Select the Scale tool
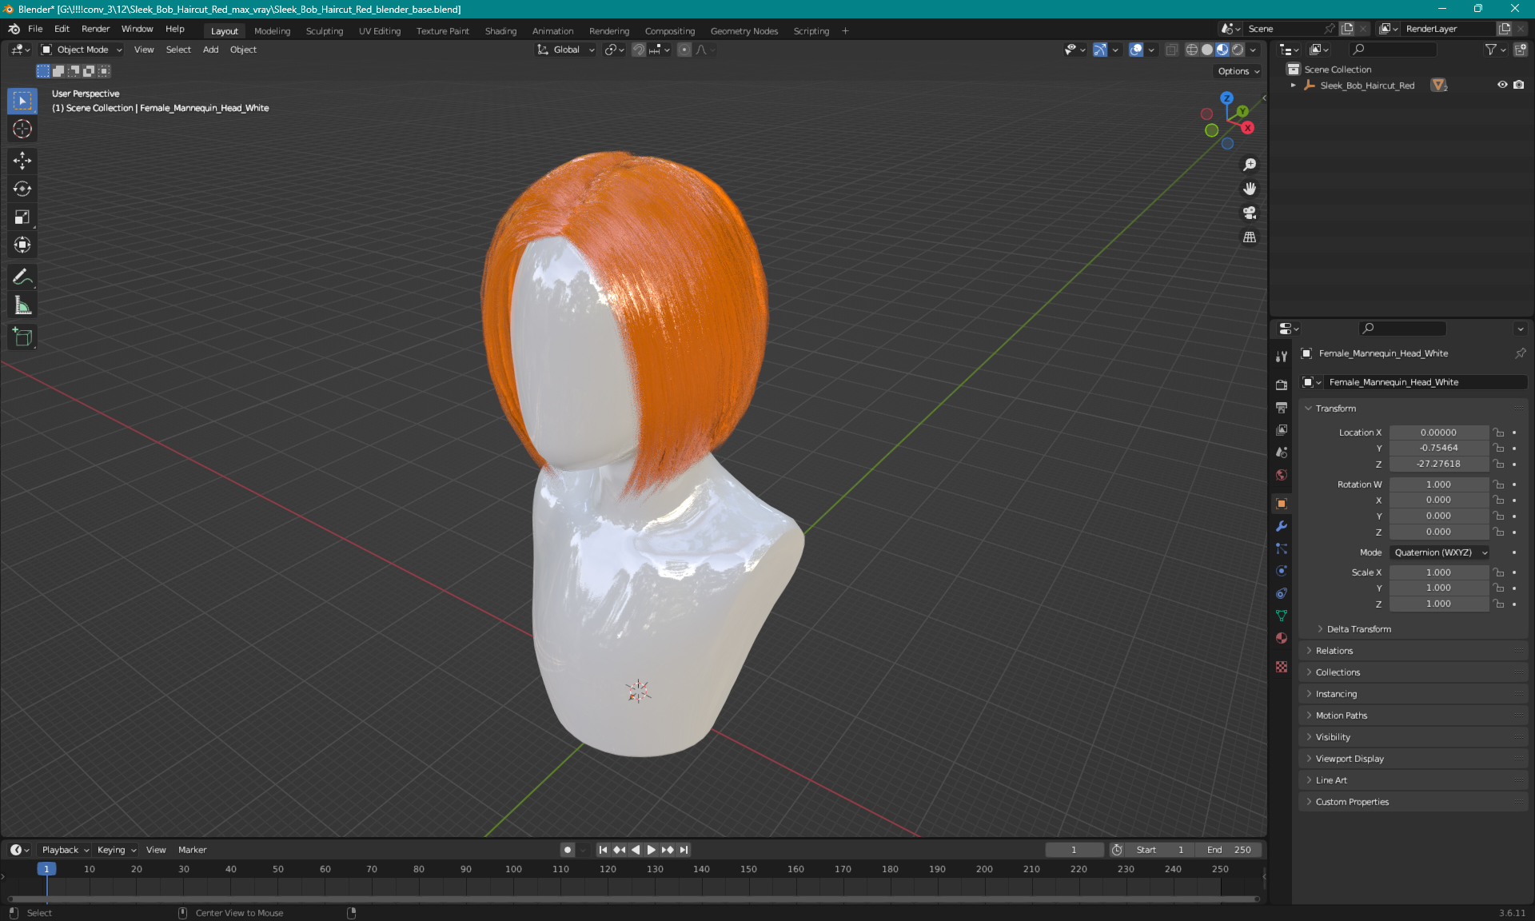This screenshot has width=1535, height=921. point(22,217)
